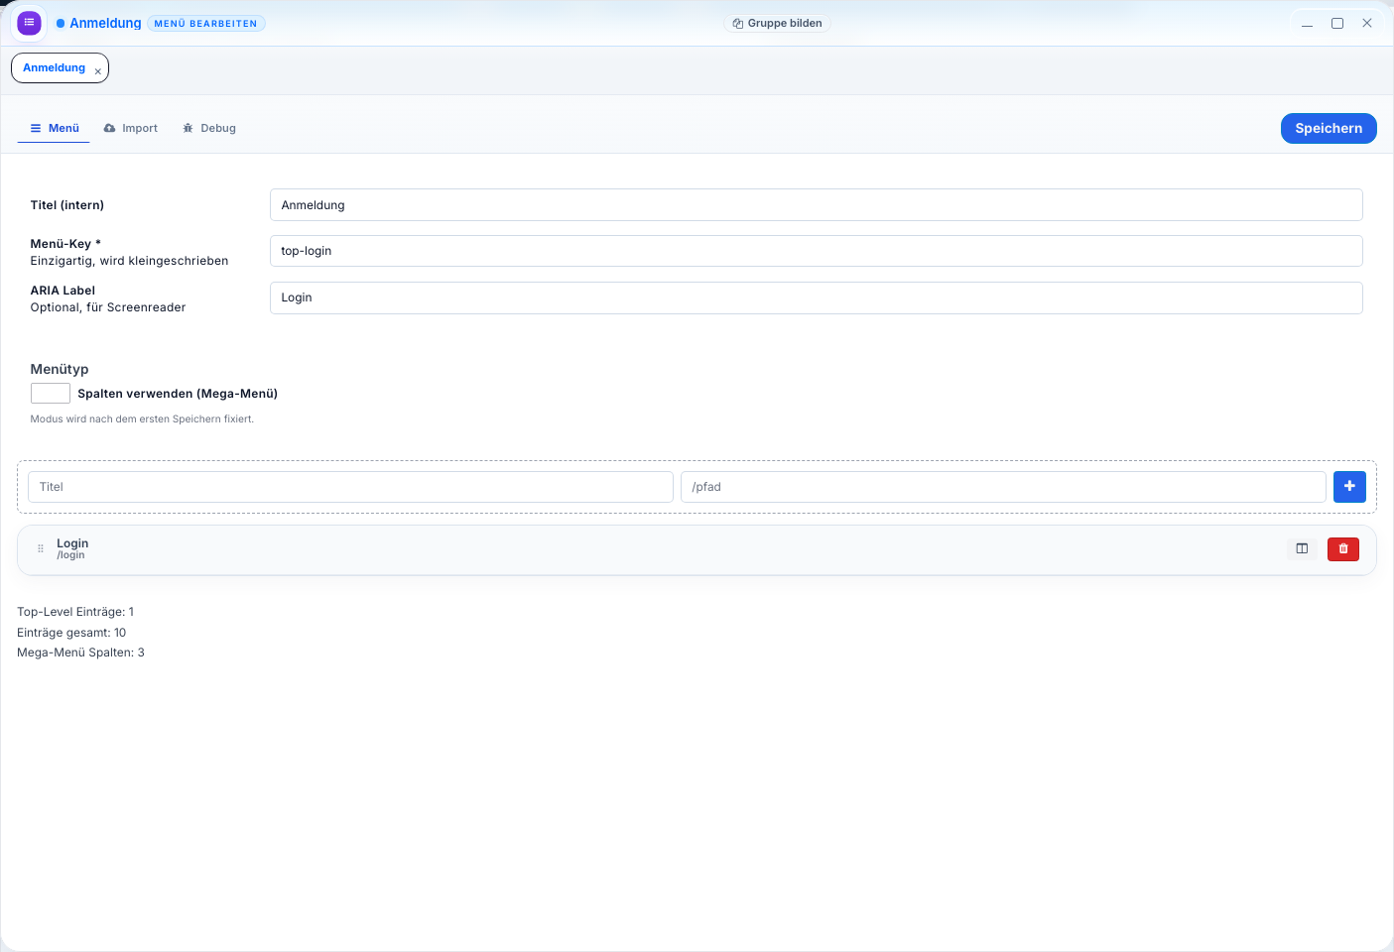This screenshot has height=952, width=1394.
Task: Delete the Login menu entry
Action: tap(1342, 549)
